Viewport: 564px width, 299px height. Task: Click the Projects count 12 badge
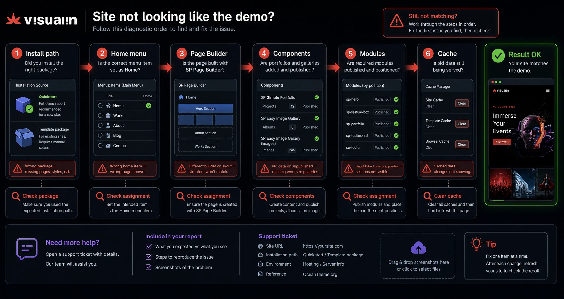pyautogui.click(x=292, y=106)
